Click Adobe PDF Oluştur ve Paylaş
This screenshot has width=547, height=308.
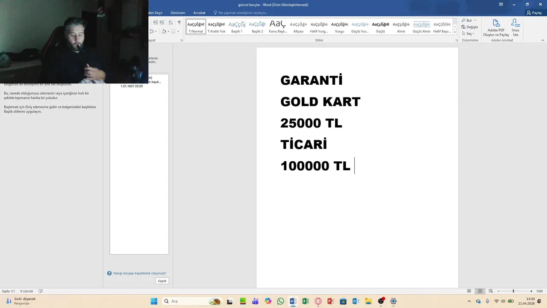coord(496,28)
